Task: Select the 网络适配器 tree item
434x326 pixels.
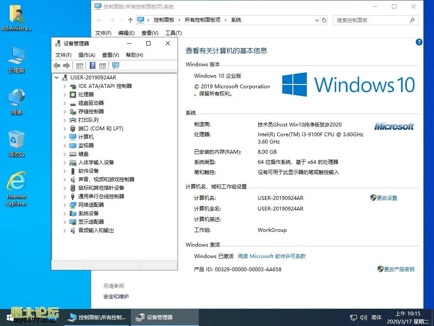Action: coord(91,205)
